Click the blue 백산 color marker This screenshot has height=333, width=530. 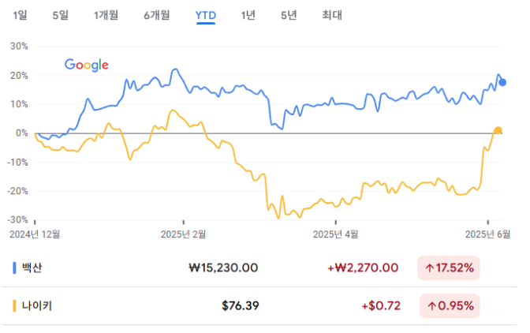(14, 268)
